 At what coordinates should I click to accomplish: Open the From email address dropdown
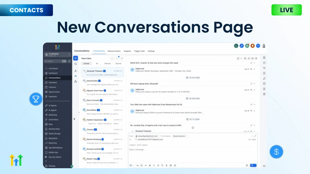pos(147,136)
